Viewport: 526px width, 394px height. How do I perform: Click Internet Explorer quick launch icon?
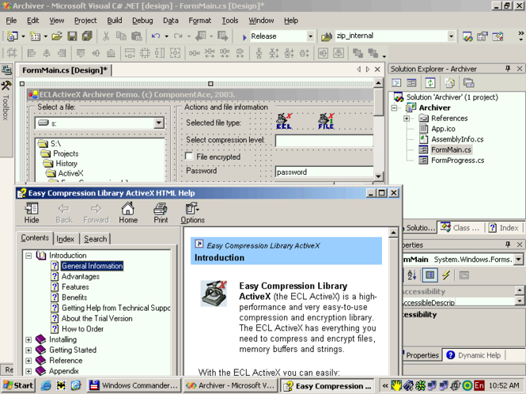(x=46, y=385)
